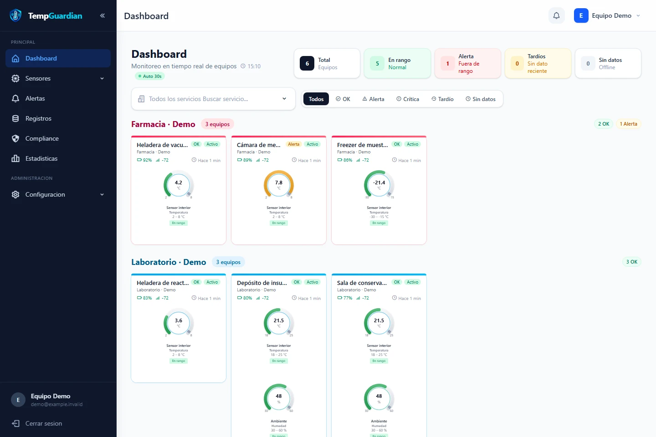Open the Equipo Demo account dropdown
The height and width of the screenshot is (437, 656).
pos(608,15)
